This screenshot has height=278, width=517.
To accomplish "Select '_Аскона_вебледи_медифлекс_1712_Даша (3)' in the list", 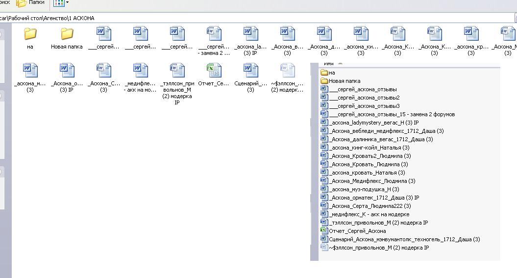I will [x=382, y=131].
